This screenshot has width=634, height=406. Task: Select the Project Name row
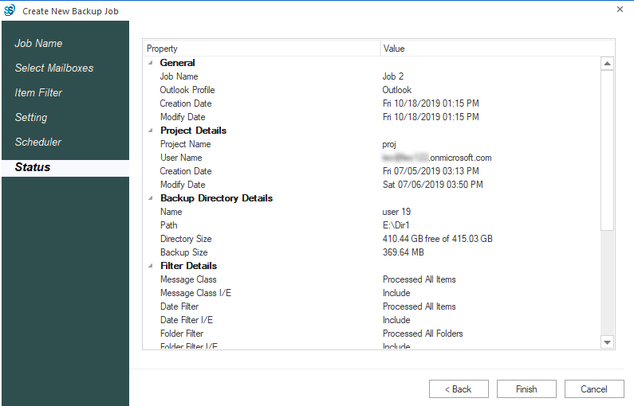[x=372, y=144]
